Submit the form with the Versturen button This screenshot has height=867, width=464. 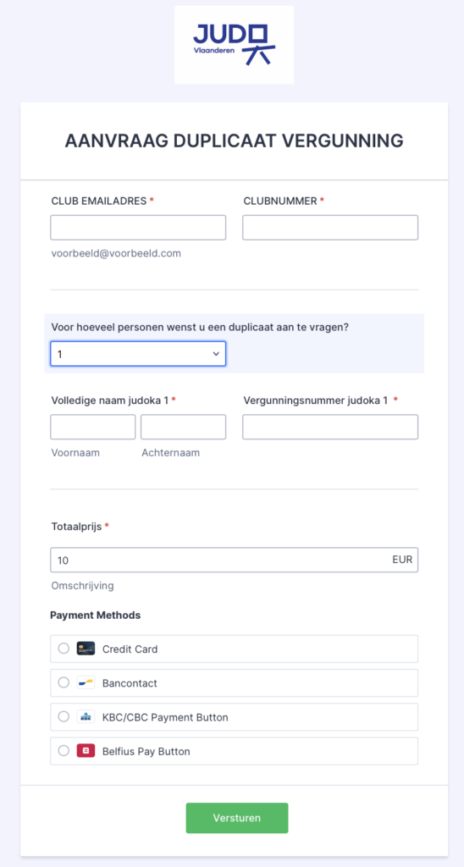coord(237,818)
